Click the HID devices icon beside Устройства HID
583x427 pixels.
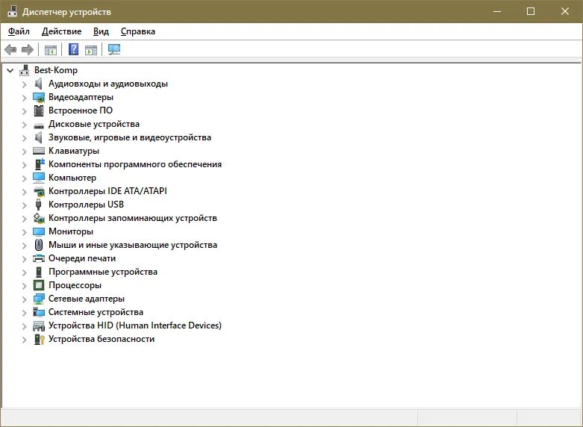pyautogui.click(x=39, y=326)
